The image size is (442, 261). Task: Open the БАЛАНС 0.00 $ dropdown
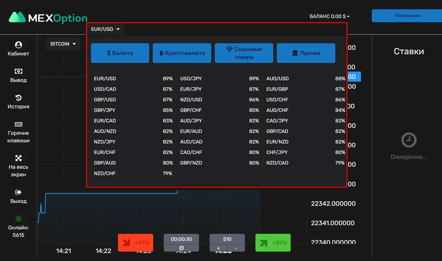click(x=330, y=16)
